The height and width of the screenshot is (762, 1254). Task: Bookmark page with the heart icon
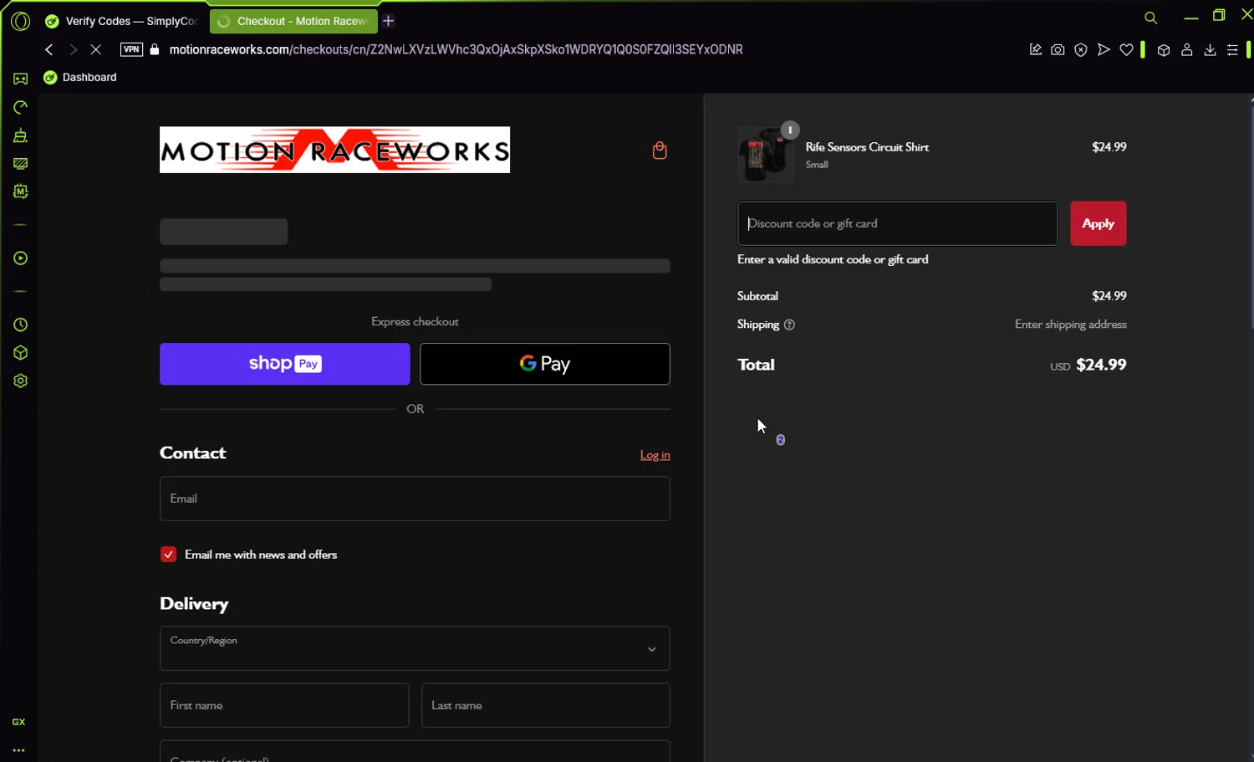(1126, 49)
